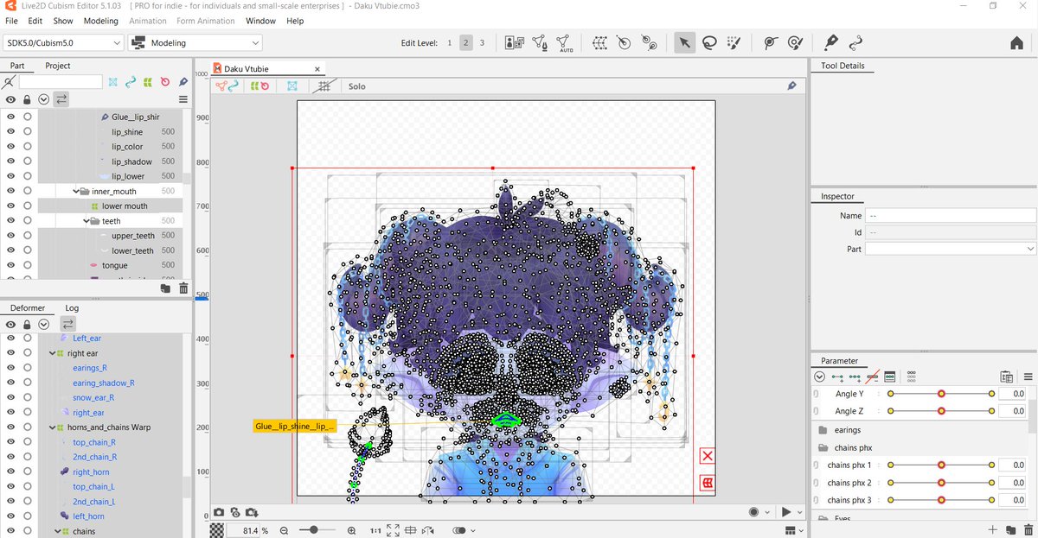This screenshot has width=1038, height=538.
Task: Switch to the Project tab
Action: pyautogui.click(x=58, y=66)
